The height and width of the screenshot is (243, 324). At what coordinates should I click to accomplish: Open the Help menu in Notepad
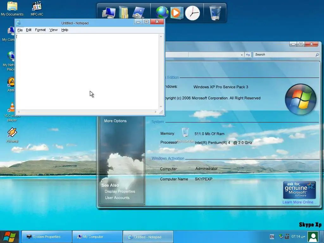pos(65,30)
